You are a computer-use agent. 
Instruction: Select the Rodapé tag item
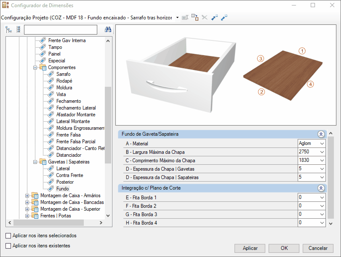click(x=64, y=81)
